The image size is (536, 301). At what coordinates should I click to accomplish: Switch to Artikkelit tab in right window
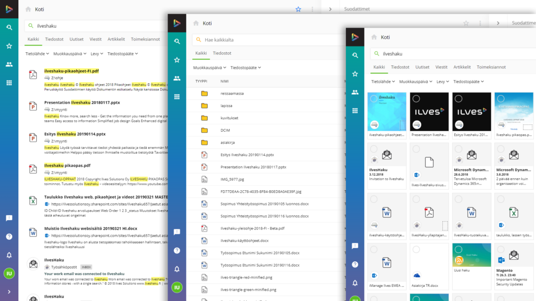pyautogui.click(x=462, y=67)
